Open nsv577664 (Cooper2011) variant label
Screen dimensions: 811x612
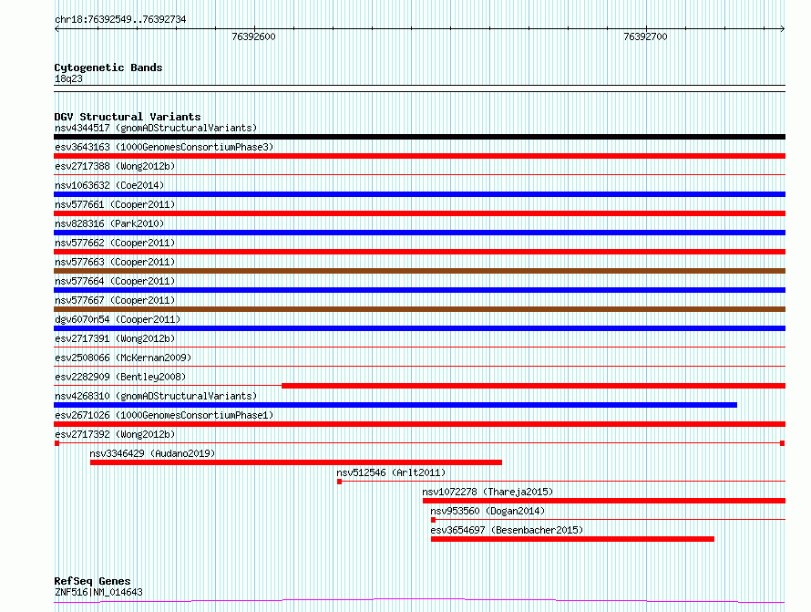(115, 281)
